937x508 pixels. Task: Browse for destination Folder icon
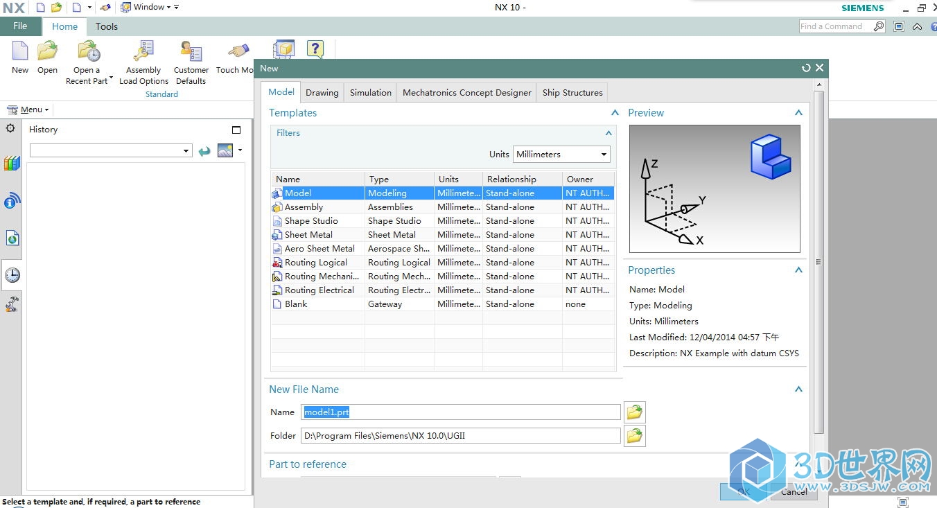(635, 436)
